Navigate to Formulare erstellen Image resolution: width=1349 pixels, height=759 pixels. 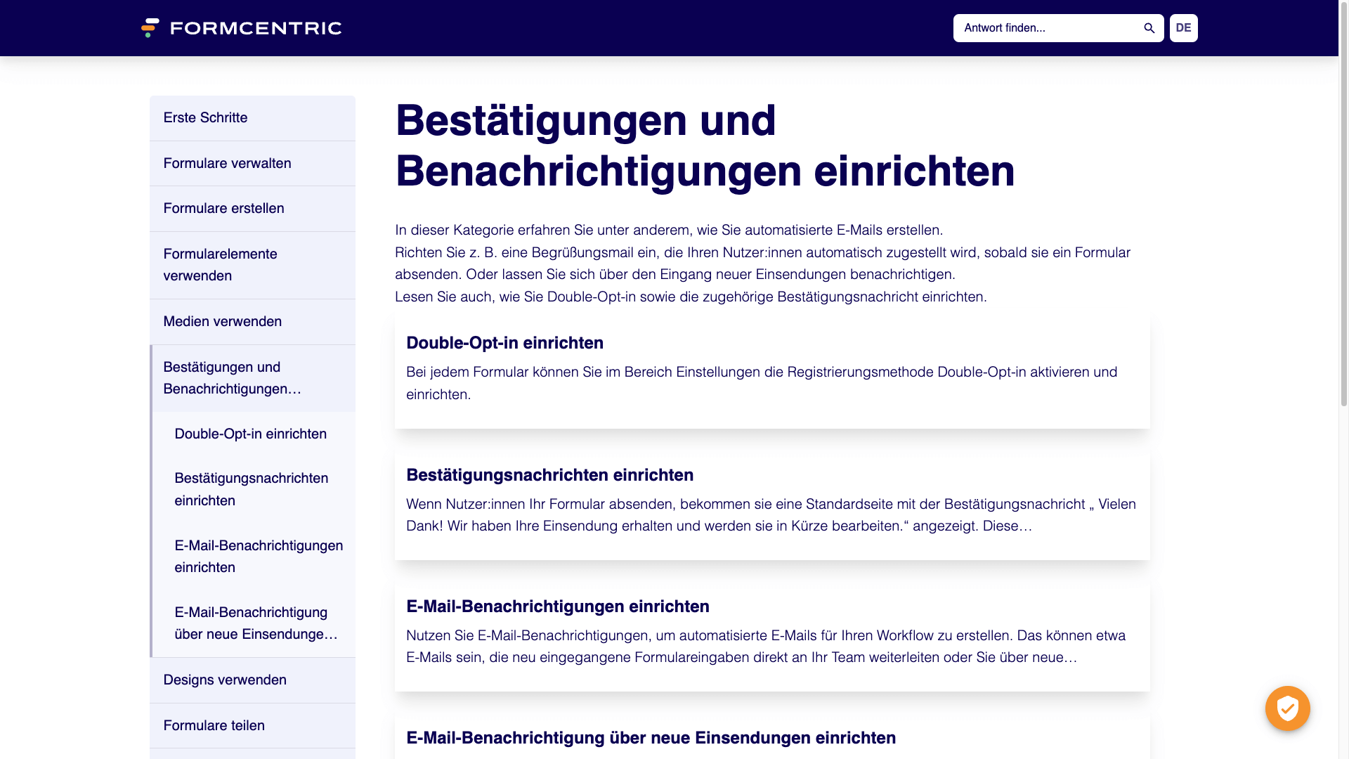[223, 208]
